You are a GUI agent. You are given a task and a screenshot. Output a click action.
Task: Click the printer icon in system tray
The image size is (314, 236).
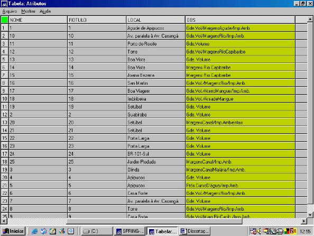click(280, 231)
